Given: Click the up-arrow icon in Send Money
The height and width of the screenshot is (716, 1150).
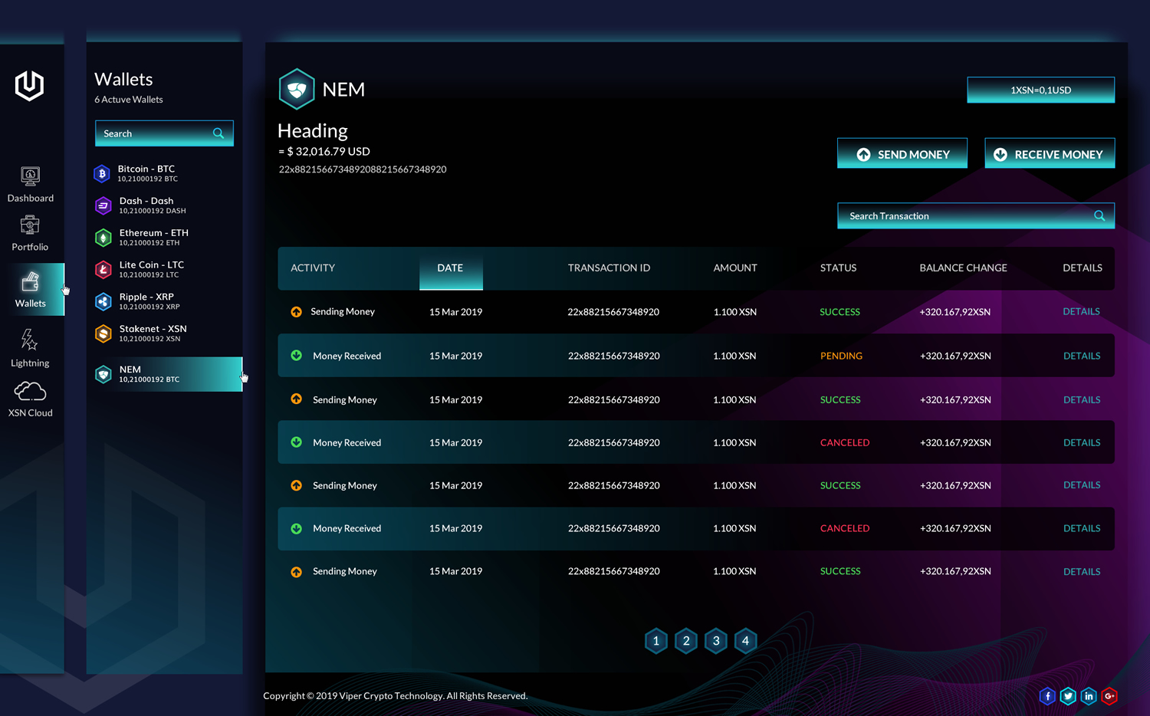Looking at the screenshot, I should [863, 154].
